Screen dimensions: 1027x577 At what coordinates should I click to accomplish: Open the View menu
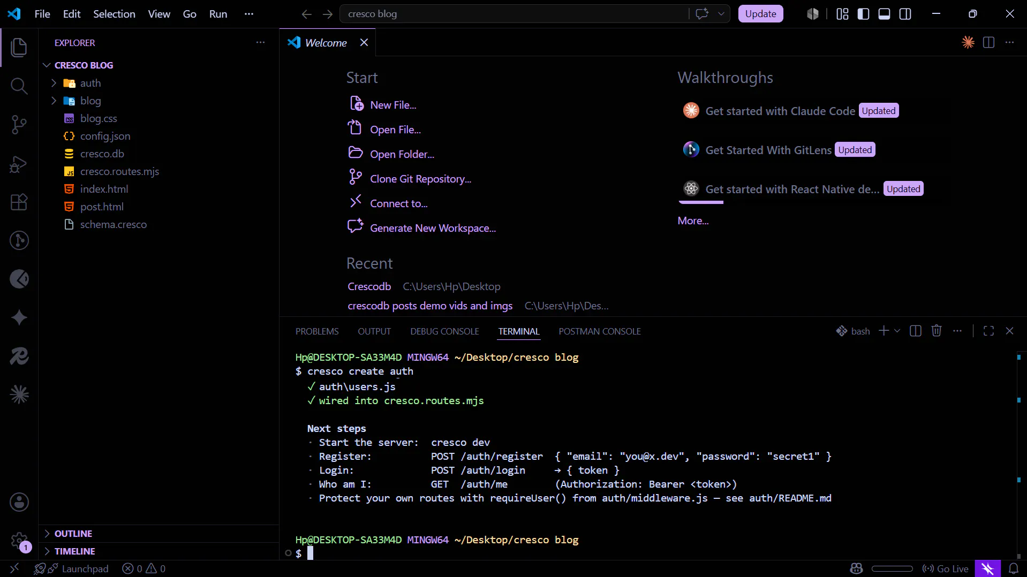[159, 14]
